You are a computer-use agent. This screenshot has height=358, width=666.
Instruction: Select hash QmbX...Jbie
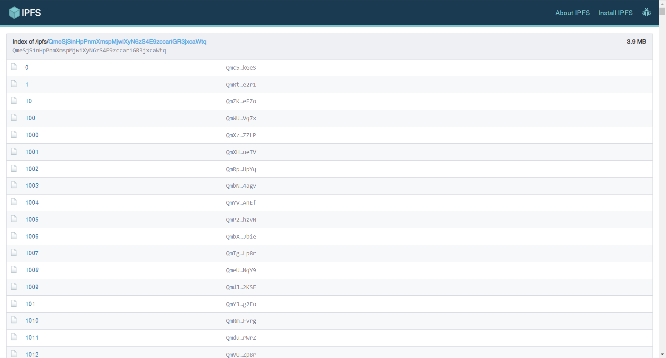click(241, 236)
